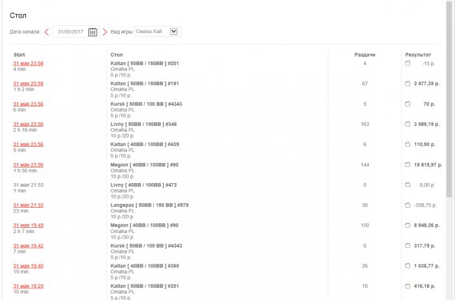Click the hands count 163

point(365,124)
